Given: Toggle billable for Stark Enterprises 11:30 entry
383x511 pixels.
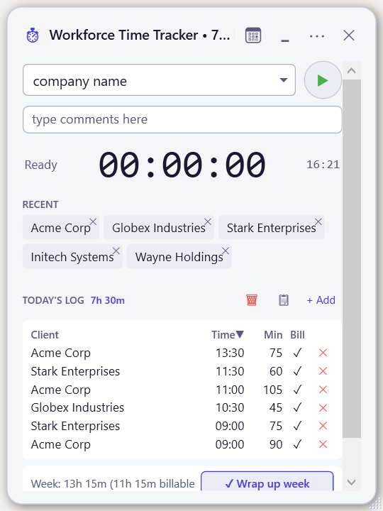Looking at the screenshot, I should 297,371.
